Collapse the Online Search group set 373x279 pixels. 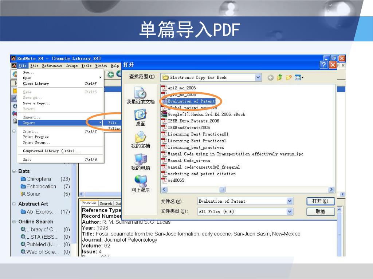click(x=14, y=222)
